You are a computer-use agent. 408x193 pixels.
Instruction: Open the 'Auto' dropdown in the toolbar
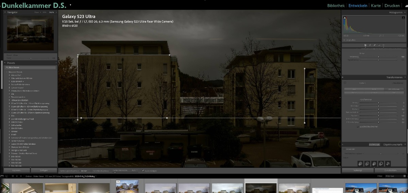point(134,170)
